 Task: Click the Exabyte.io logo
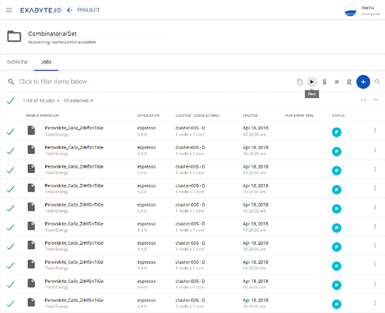pos(41,10)
